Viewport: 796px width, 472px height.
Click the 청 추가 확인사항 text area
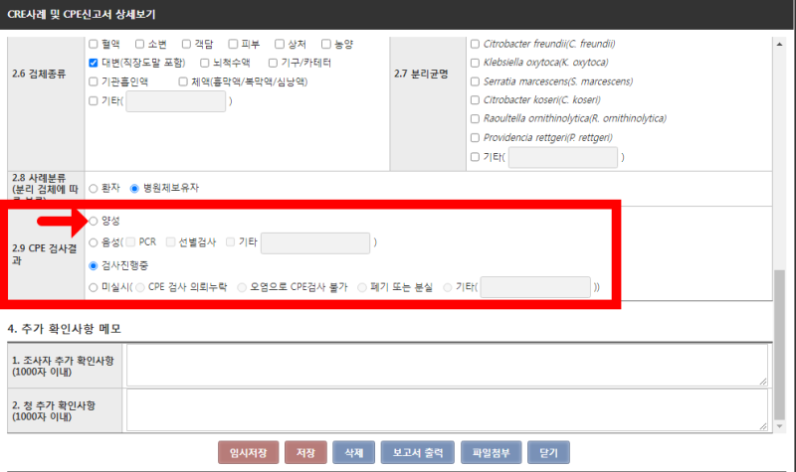click(447, 410)
